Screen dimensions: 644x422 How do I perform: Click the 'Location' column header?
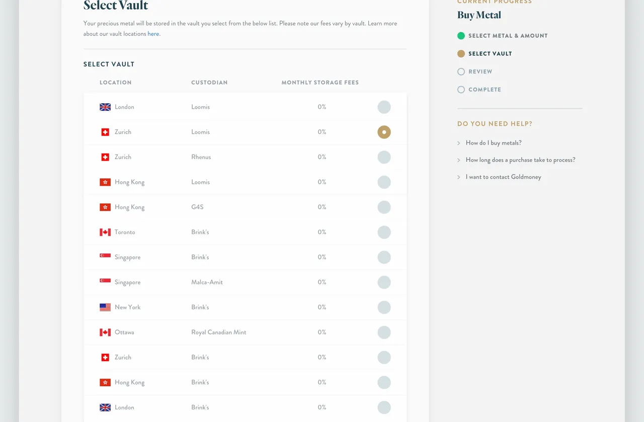click(x=116, y=83)
